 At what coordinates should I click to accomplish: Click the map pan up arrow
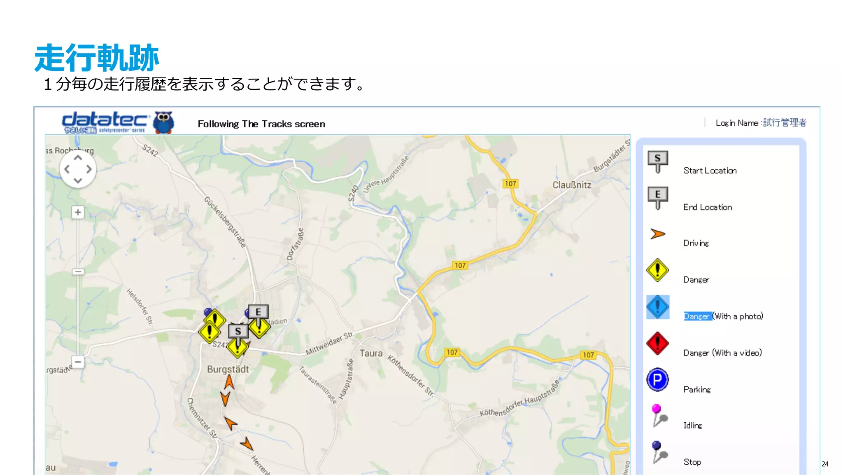click(x=78, y=158)
